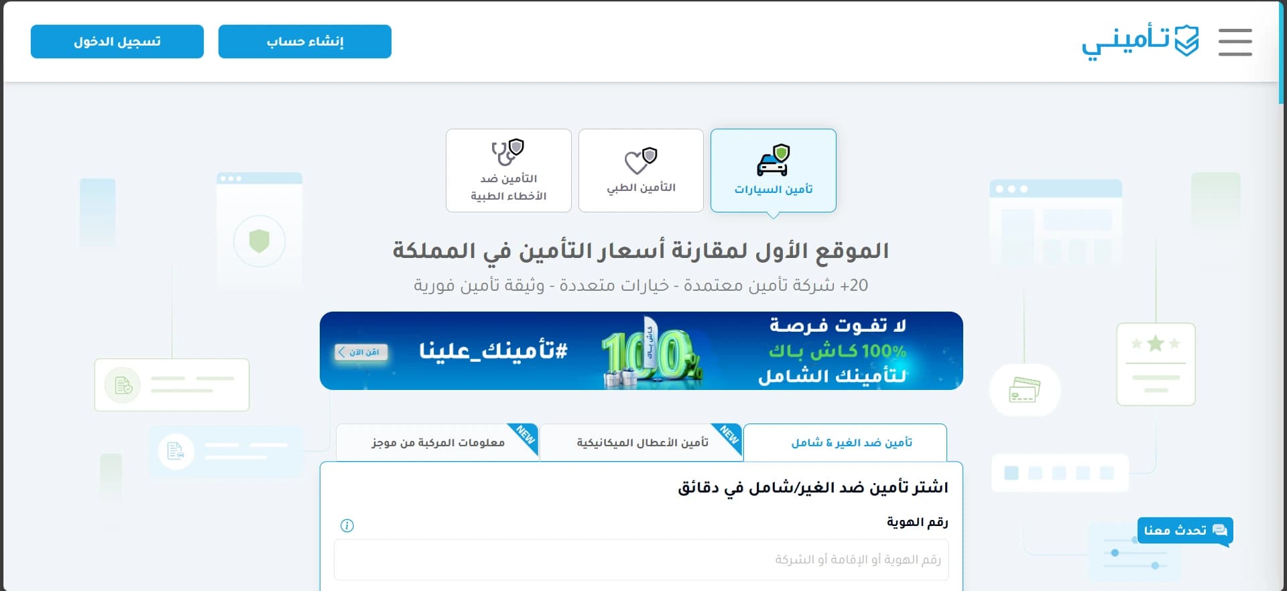The image size is (1287, 591).
Task: Select the التأمين ضد الأخطاء الطبية tab
Action: (509, 170)
